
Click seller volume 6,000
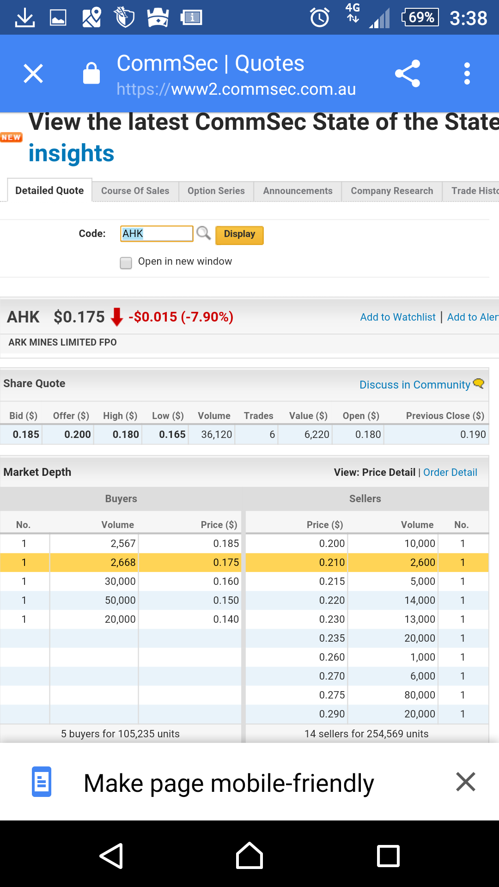pos(423,676)
